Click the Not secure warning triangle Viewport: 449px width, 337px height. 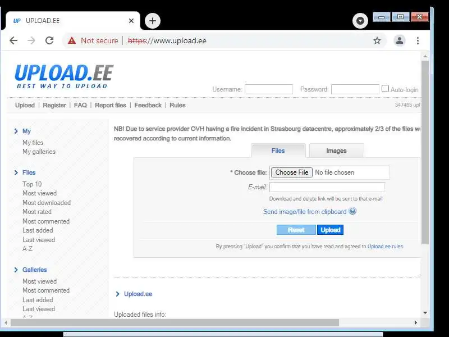pyautogui.click(x=72, y=40)
